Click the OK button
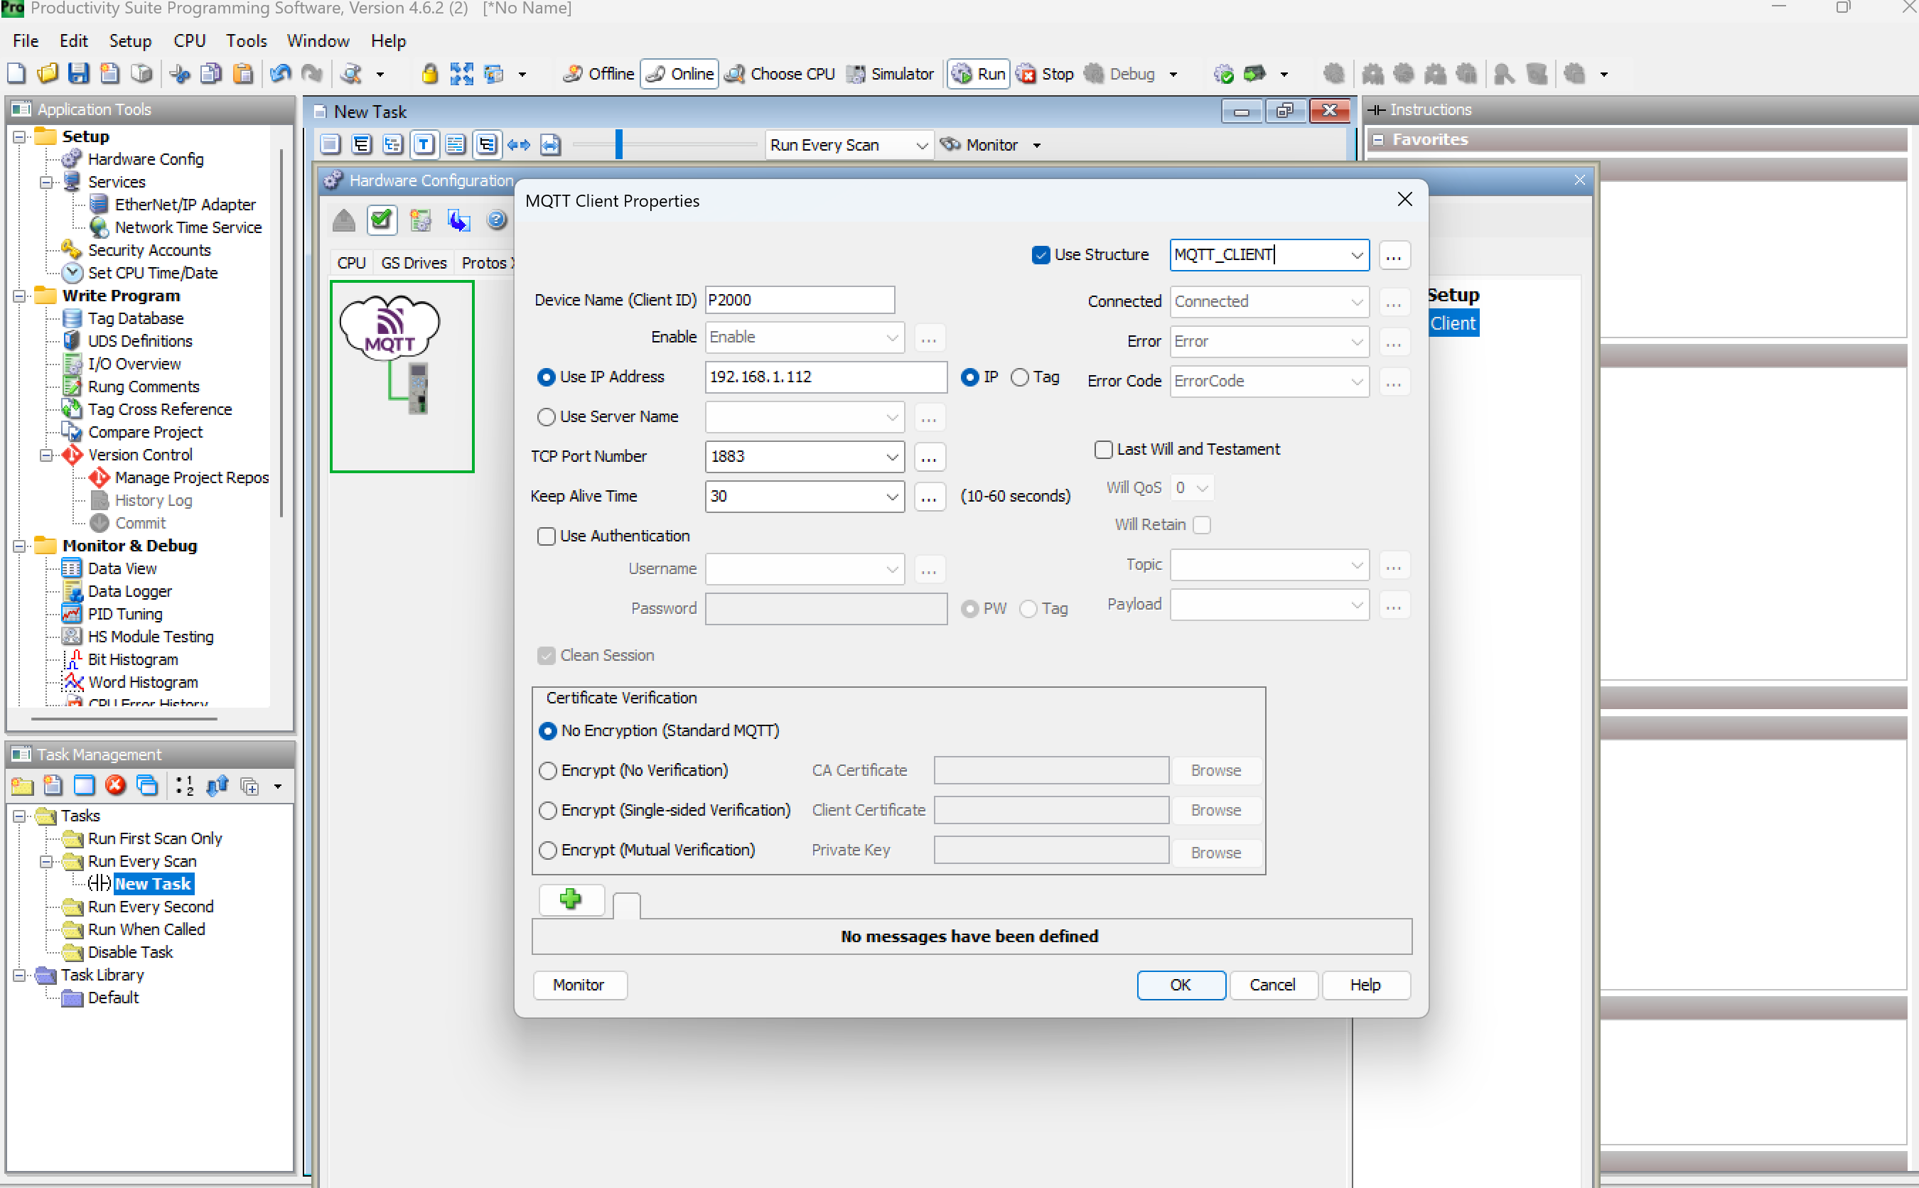1919x1188 pixels. click(1181, 985)
